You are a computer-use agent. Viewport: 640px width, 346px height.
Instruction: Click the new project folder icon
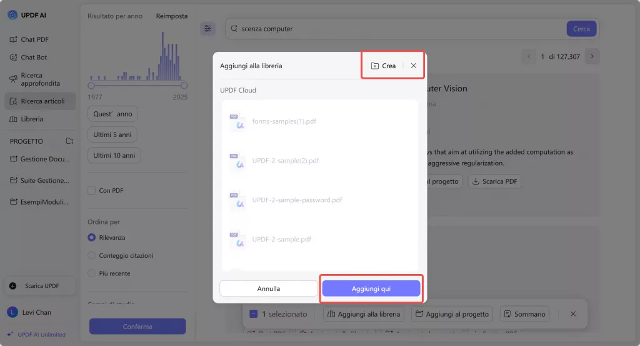[69, 141]
